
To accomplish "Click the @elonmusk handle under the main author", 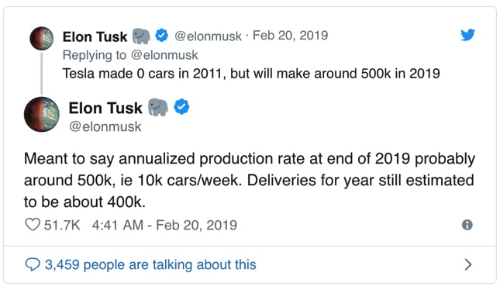I will (x=105, y=126).
